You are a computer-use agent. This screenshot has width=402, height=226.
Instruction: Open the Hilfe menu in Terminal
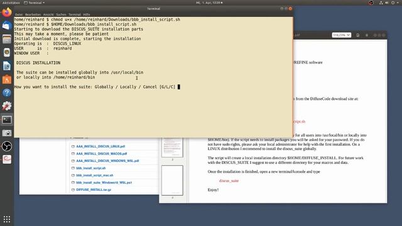87,14
